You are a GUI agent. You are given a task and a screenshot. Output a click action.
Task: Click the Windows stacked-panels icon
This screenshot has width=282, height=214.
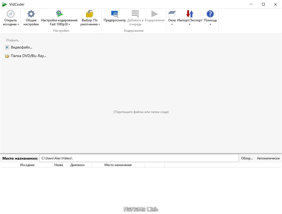click(x=172, y=14)
